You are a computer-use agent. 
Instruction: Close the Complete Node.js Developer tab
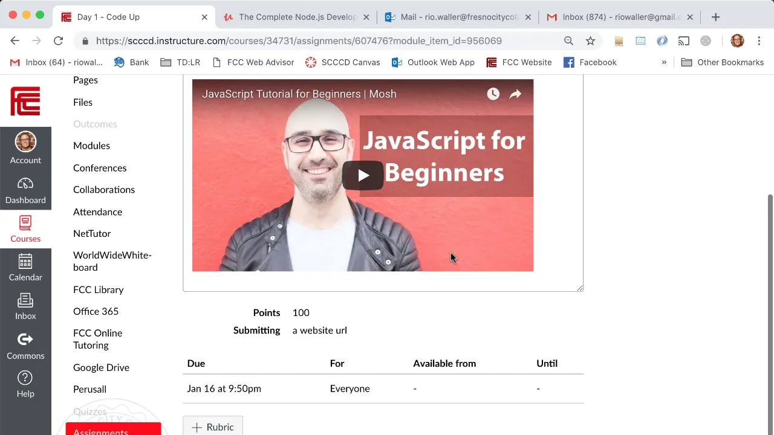(366, 17)
